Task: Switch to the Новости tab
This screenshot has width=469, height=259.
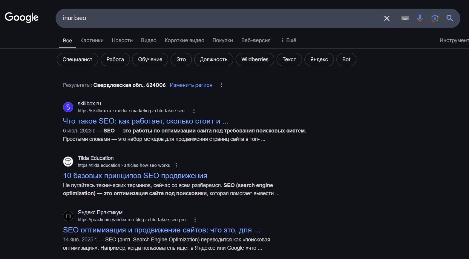Action: [122, 40]
